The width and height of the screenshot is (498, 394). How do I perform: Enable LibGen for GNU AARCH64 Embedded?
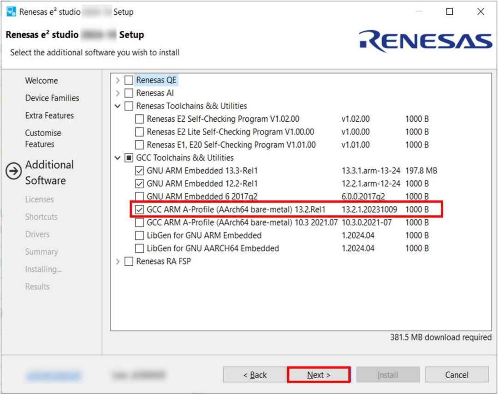(x=139, y=248)
